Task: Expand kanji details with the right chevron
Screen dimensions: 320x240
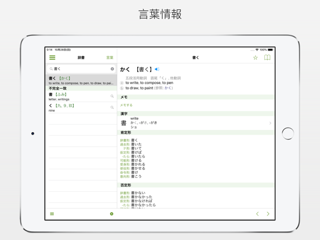Action: point(270,123)
